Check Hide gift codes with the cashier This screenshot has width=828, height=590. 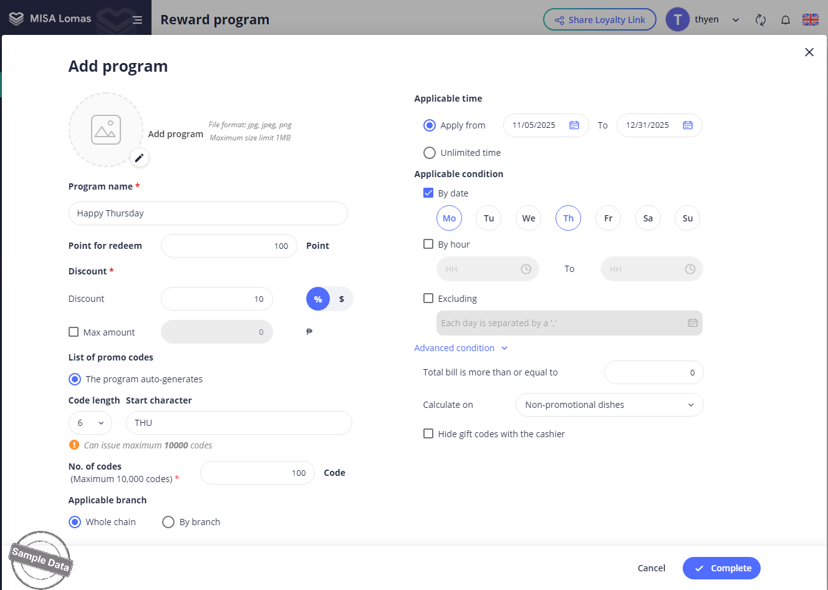[x=428, y=434]
